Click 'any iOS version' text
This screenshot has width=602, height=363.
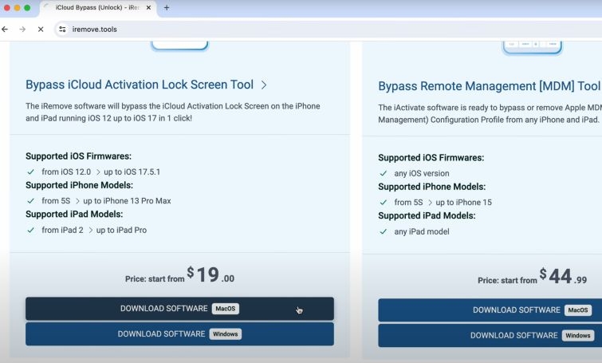pos(422,173)
